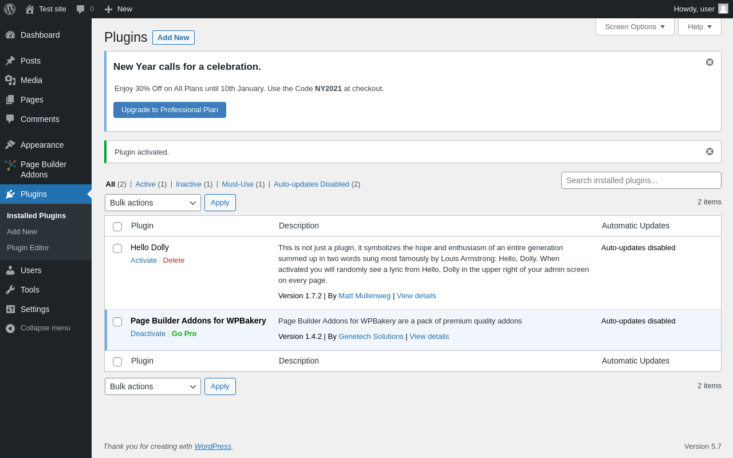Click the Posts pin icon
Screen dimensions: 733x458
pos(10,61)
